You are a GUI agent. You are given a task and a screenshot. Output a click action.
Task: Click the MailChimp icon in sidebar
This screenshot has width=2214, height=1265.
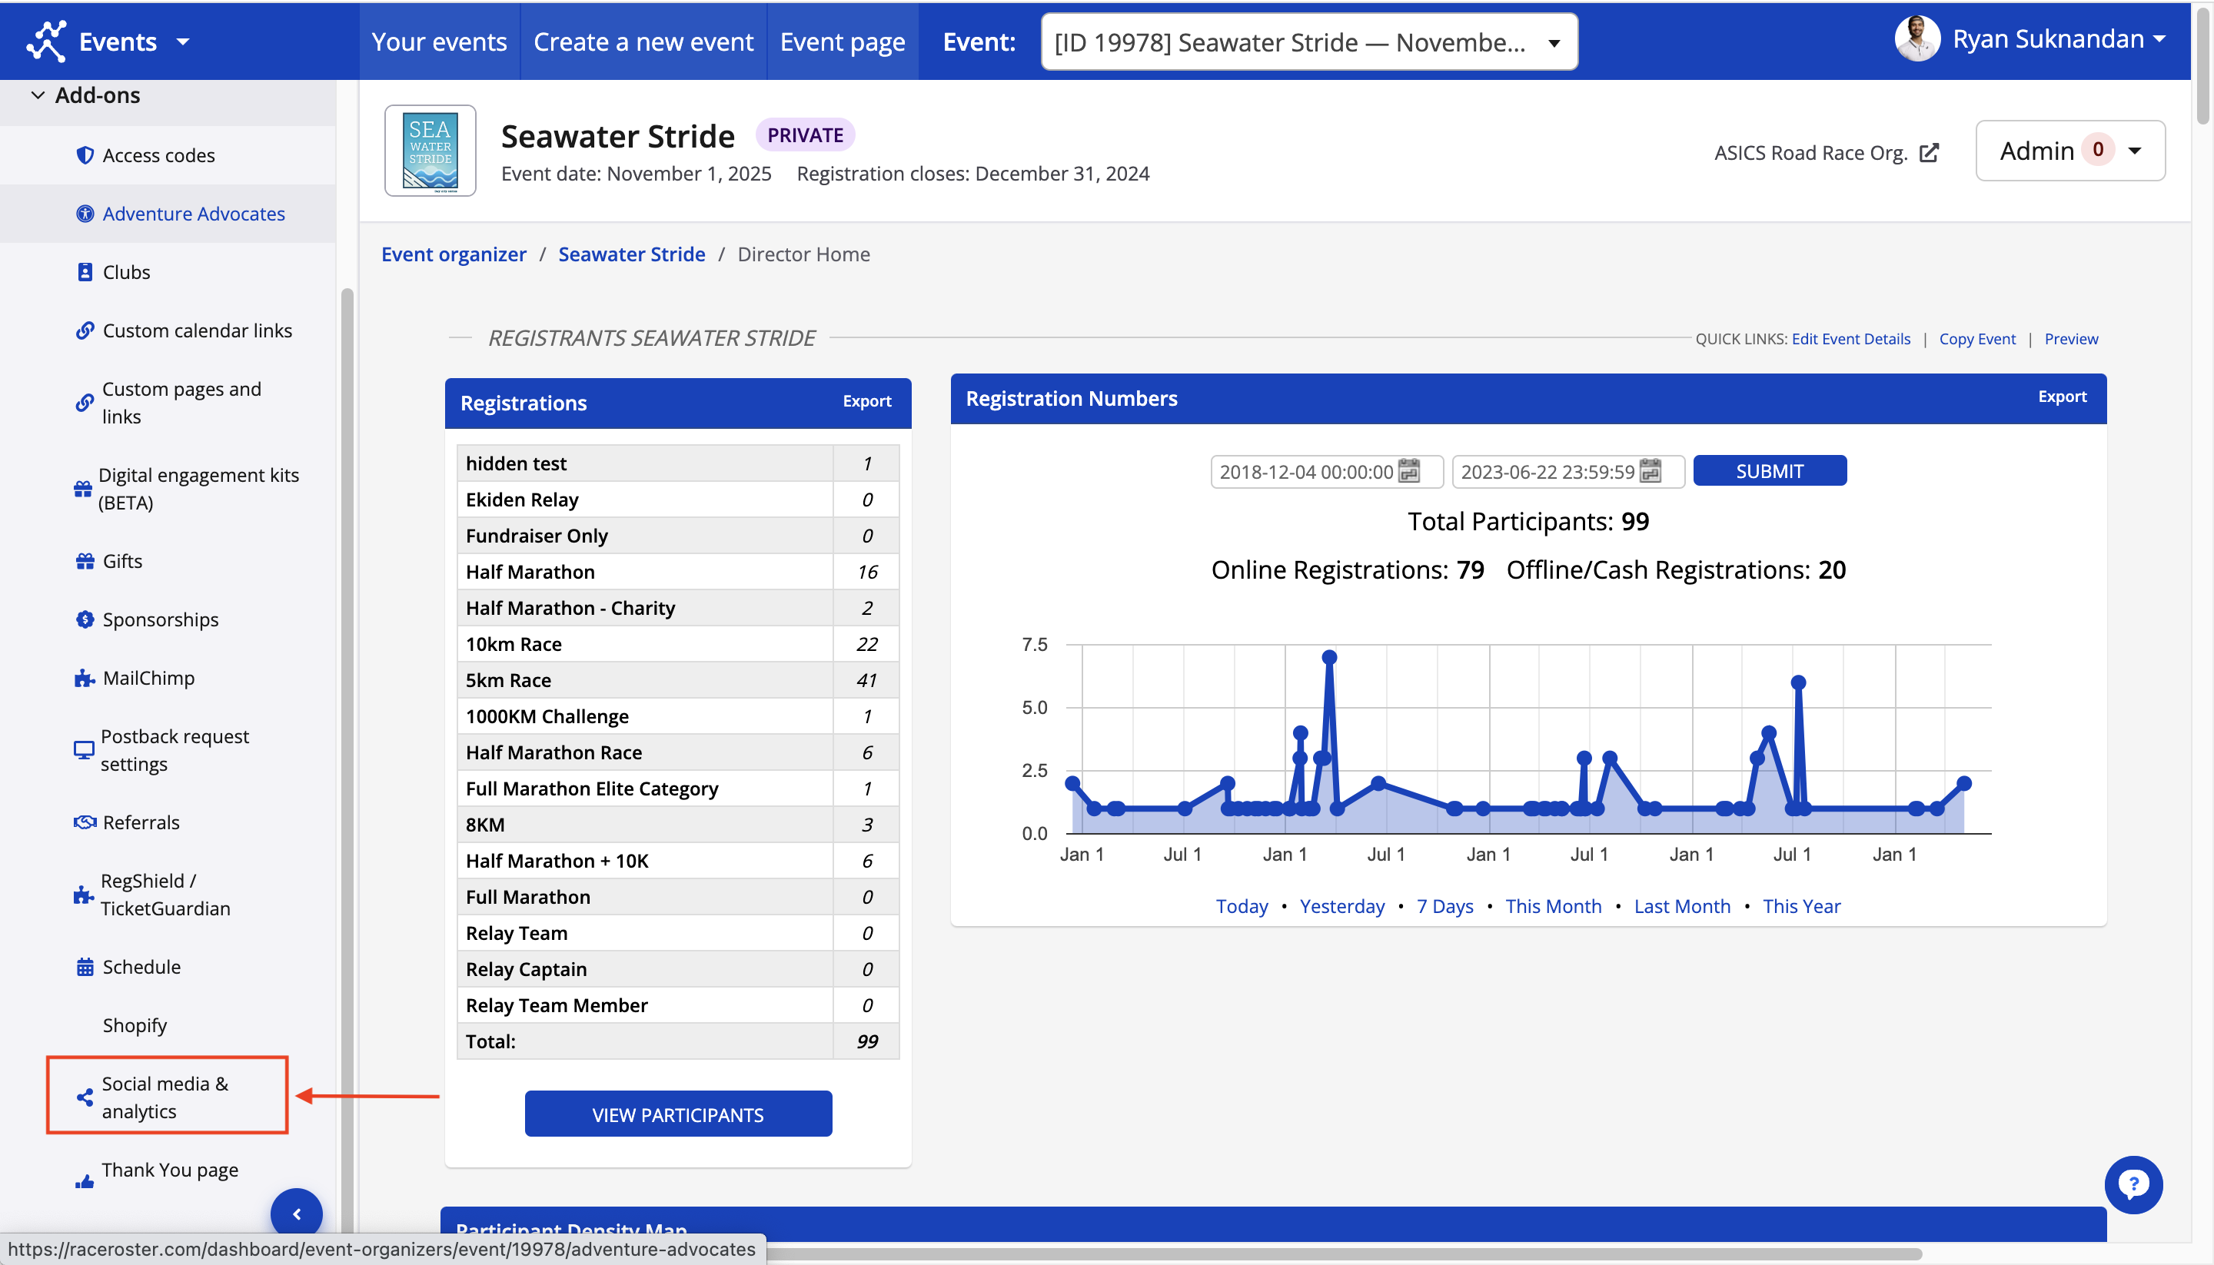(82, 676)
